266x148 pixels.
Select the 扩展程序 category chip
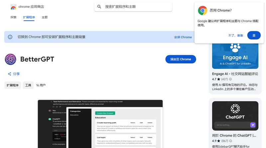13,85
